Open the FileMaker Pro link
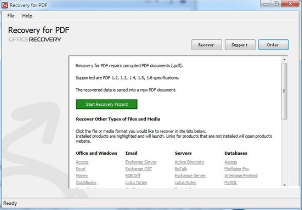The height and width of the screenshot is (210, 302). pyautogui.click(x=237, y=169)
